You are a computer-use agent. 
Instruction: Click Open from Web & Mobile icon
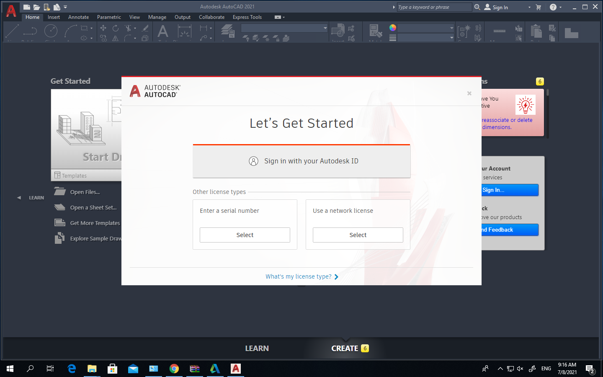(x=47, y=7)
